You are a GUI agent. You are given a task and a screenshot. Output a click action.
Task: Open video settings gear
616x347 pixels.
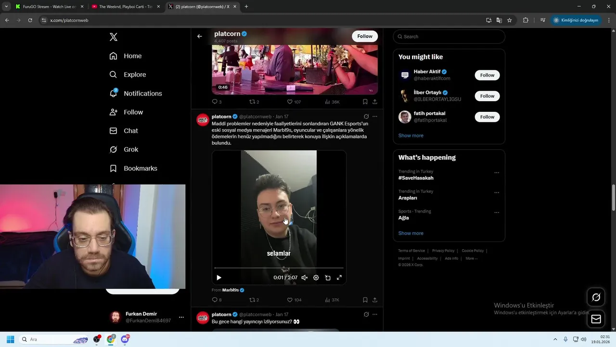316,278
